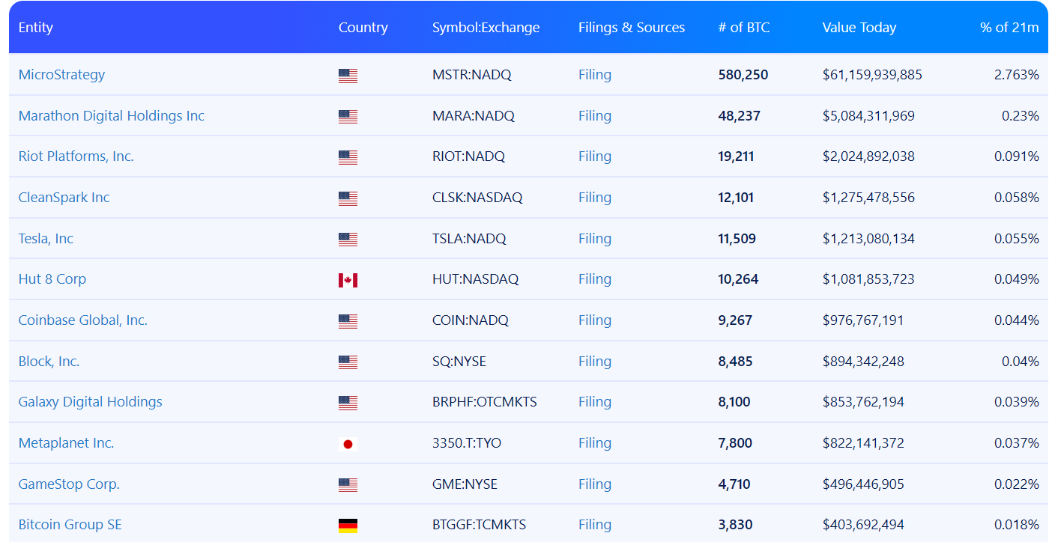Image resolution: width=1055 pixels, height=542 pixels.
Task: Click the US flag in Coinbase Global row
Action: point(348,321)
